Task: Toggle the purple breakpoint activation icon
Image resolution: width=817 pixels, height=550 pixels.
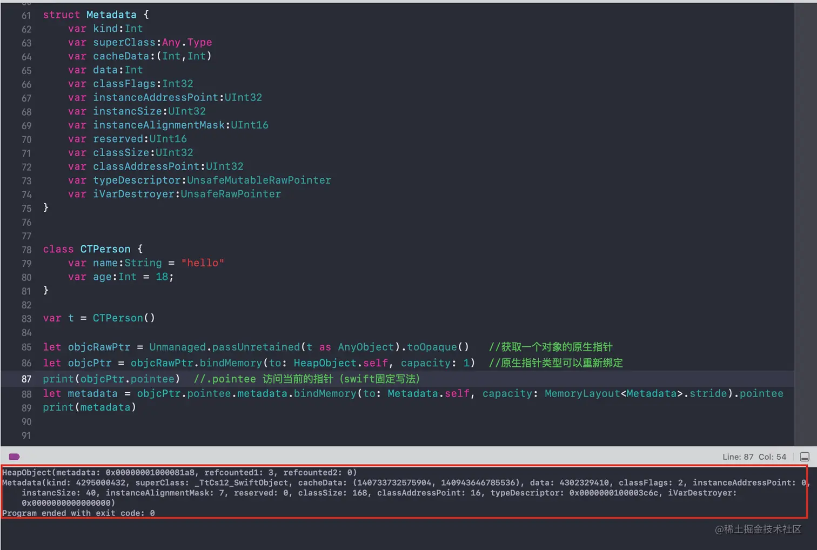Action: coord(15,457)
